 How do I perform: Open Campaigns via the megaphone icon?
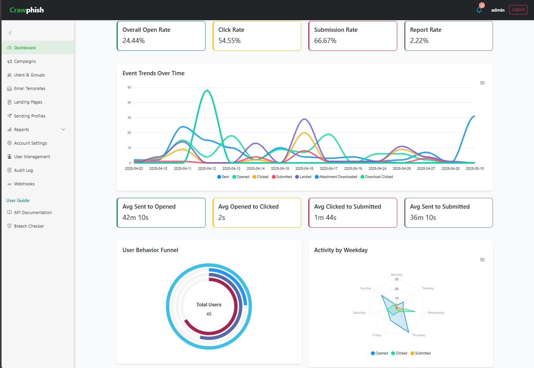point(9,61)
